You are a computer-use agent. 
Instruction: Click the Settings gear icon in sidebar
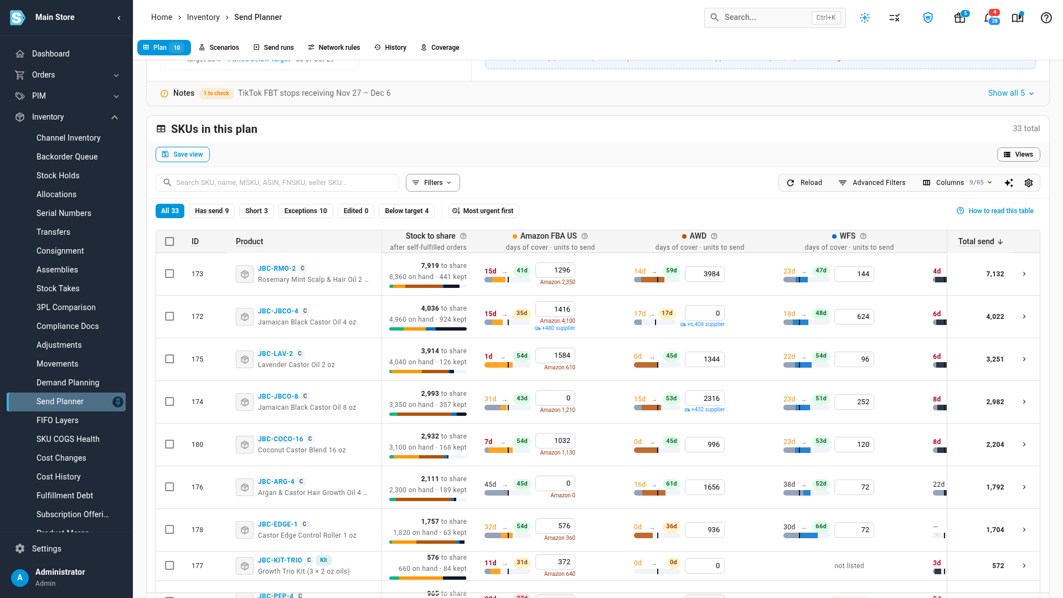click(x=20, y=549)
